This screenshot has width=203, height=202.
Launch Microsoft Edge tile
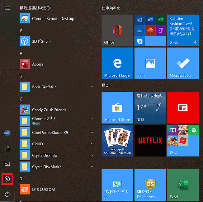click(x=117, y=63)
